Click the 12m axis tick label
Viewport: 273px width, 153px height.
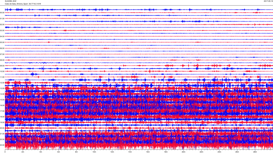(112, 152)
